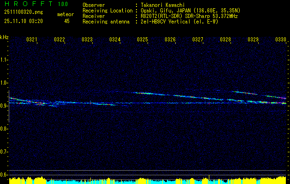Click the 0.9 kHz axis label
This screenshot has width=290, height=184.
[4, 106]
